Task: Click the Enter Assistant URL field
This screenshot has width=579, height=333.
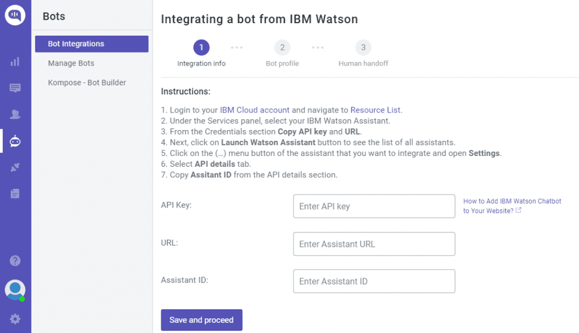Action: (x=374, y=244)
